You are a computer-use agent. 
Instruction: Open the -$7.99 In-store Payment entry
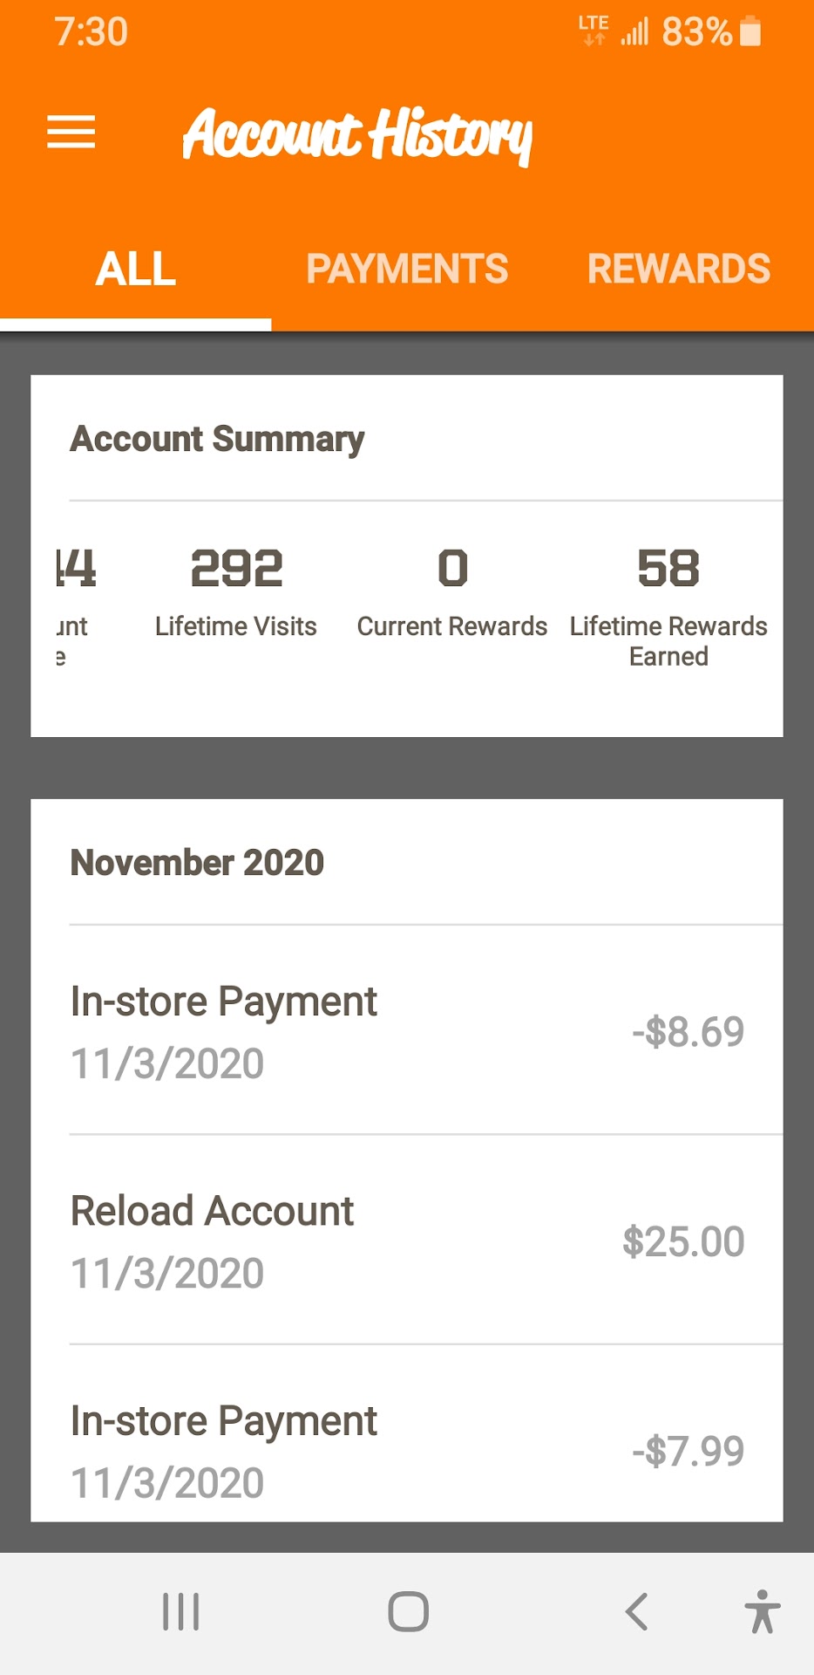[407, 1450]
